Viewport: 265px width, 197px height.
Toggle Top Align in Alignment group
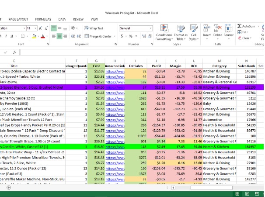click(54, 28)
